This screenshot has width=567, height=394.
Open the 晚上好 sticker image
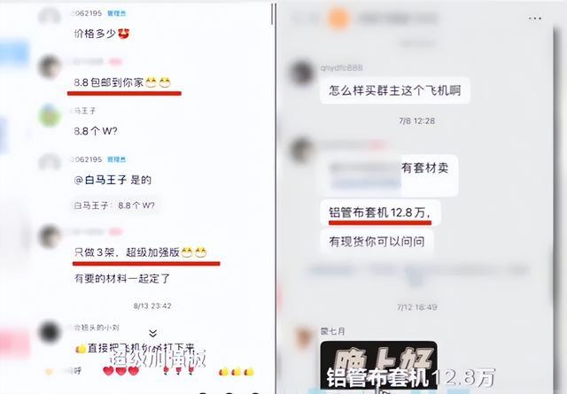pos(378,366)
